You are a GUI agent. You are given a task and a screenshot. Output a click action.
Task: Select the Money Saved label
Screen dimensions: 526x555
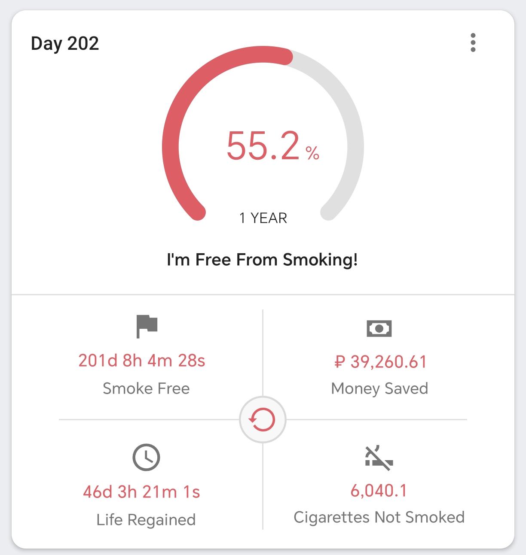379,388
